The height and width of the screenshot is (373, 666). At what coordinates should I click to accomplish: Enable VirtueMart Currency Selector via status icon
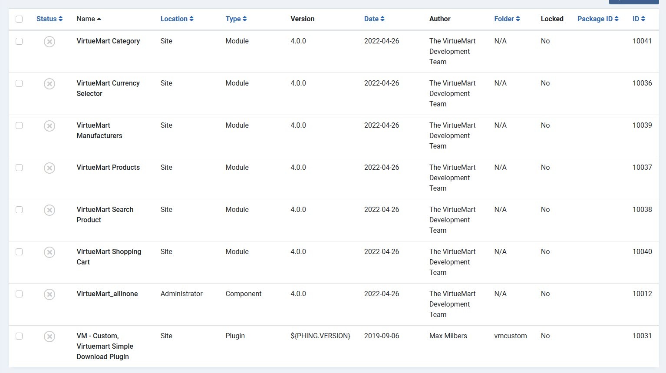point(49,84)
